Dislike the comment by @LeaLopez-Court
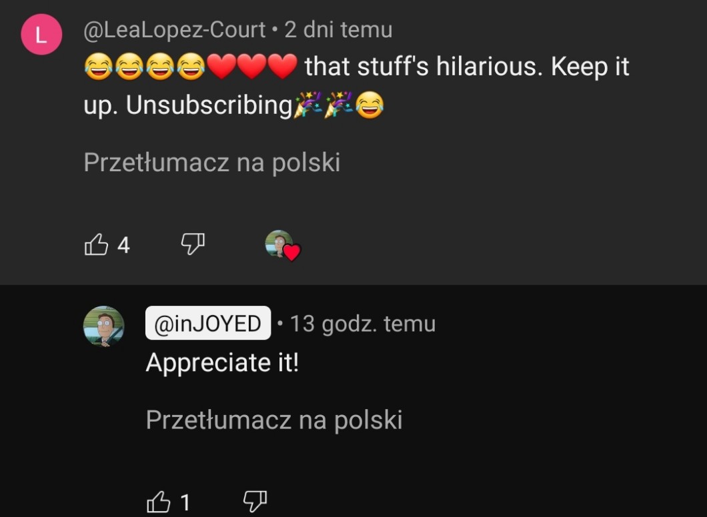 (193, 245)
